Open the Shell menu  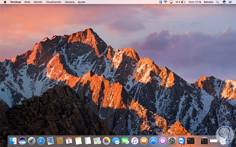27,2
